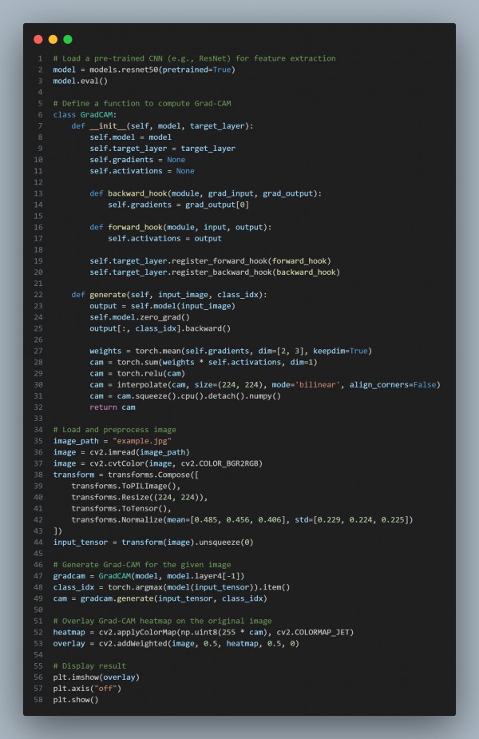Screen dimensions: 479x739
Task: Click the "class GradCAM:" declaration
Action: click(x=85, y=115)
